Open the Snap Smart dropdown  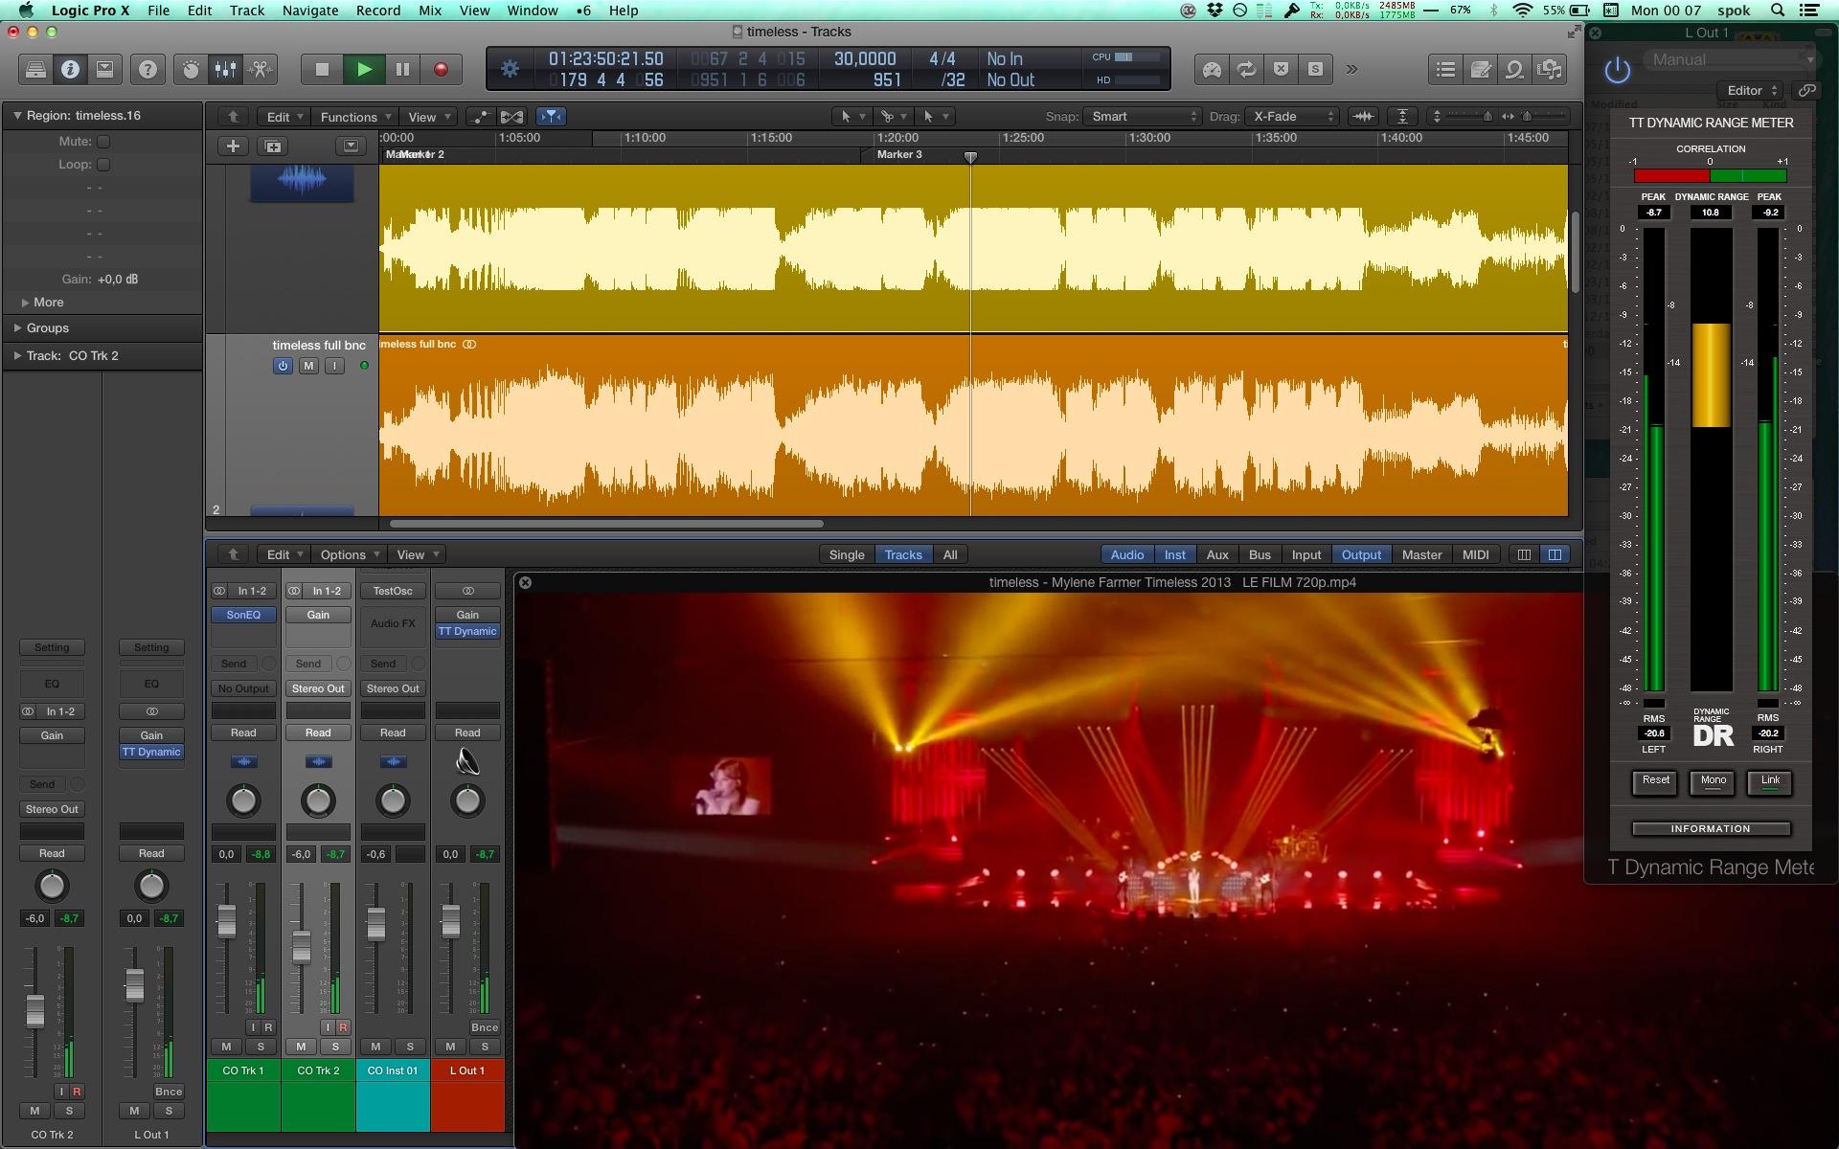tap(1142, 116)
